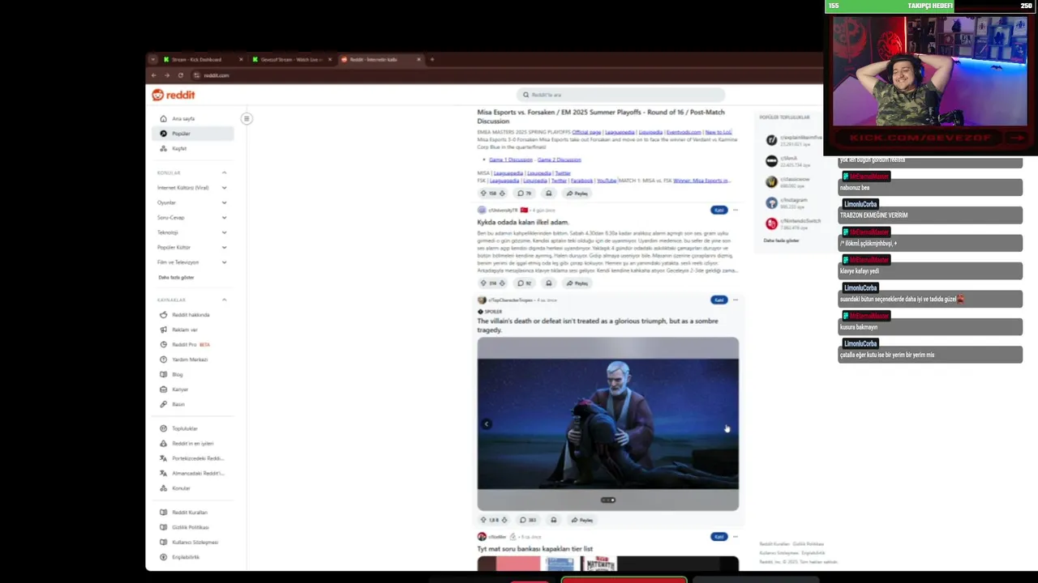This screenshot has height=583, width=1038.
Task: Click browser back arrow
Action: pyautogui.click(x=154, y=75)
